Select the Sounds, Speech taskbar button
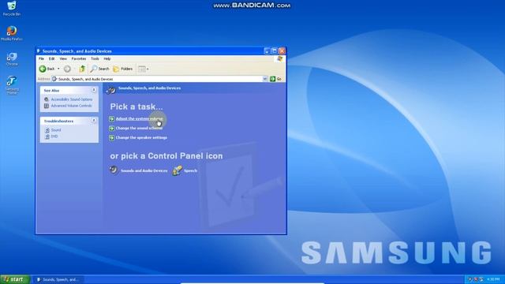This screenshot has height=284, width=505. (x=58, y=279)
